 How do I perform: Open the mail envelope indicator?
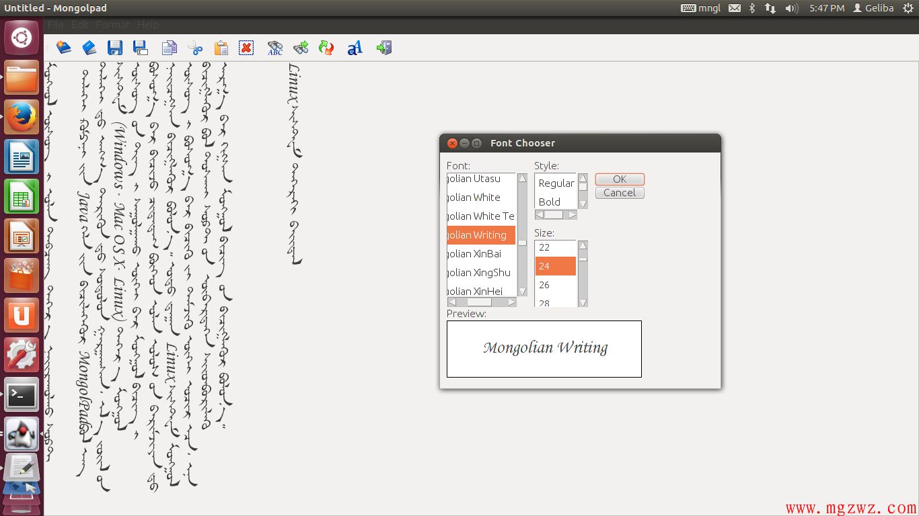point(735,8)
